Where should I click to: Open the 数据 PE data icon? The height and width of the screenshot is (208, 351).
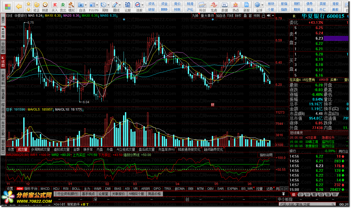pos(224,6)
